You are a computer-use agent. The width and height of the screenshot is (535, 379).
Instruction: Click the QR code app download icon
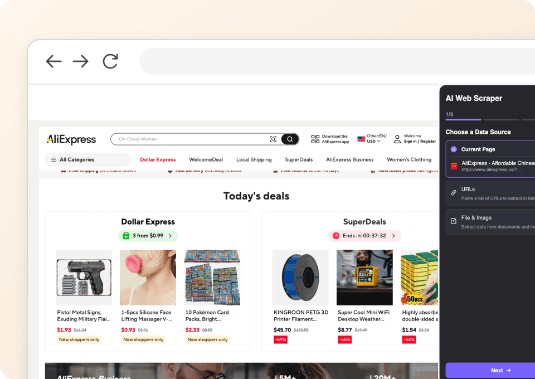(x=315, y=139)
